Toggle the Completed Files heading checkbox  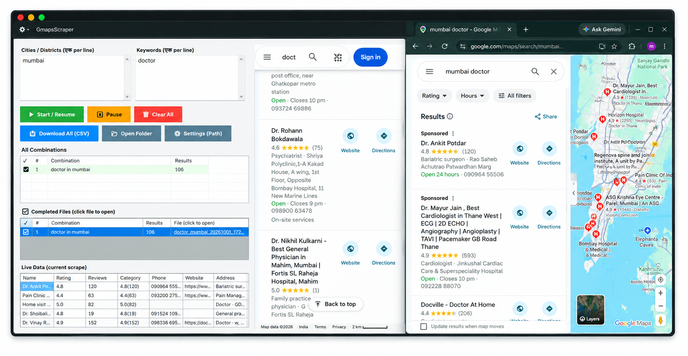tap(25, 211)
